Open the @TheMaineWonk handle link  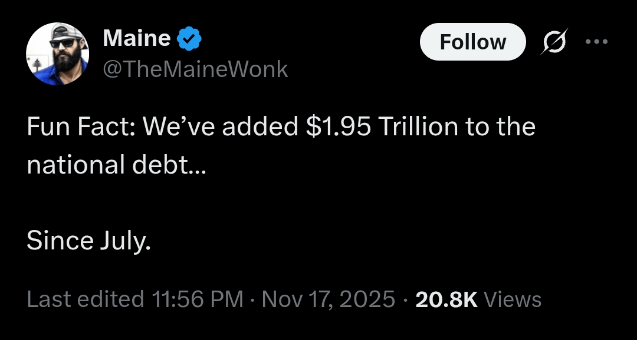coord(195,69)
